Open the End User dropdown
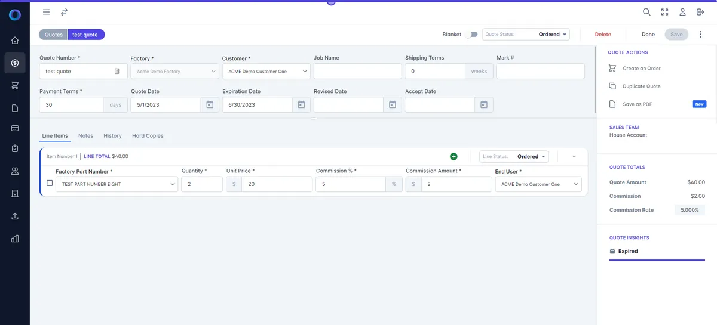Viewport: 717px width, 325px height. 538,184
